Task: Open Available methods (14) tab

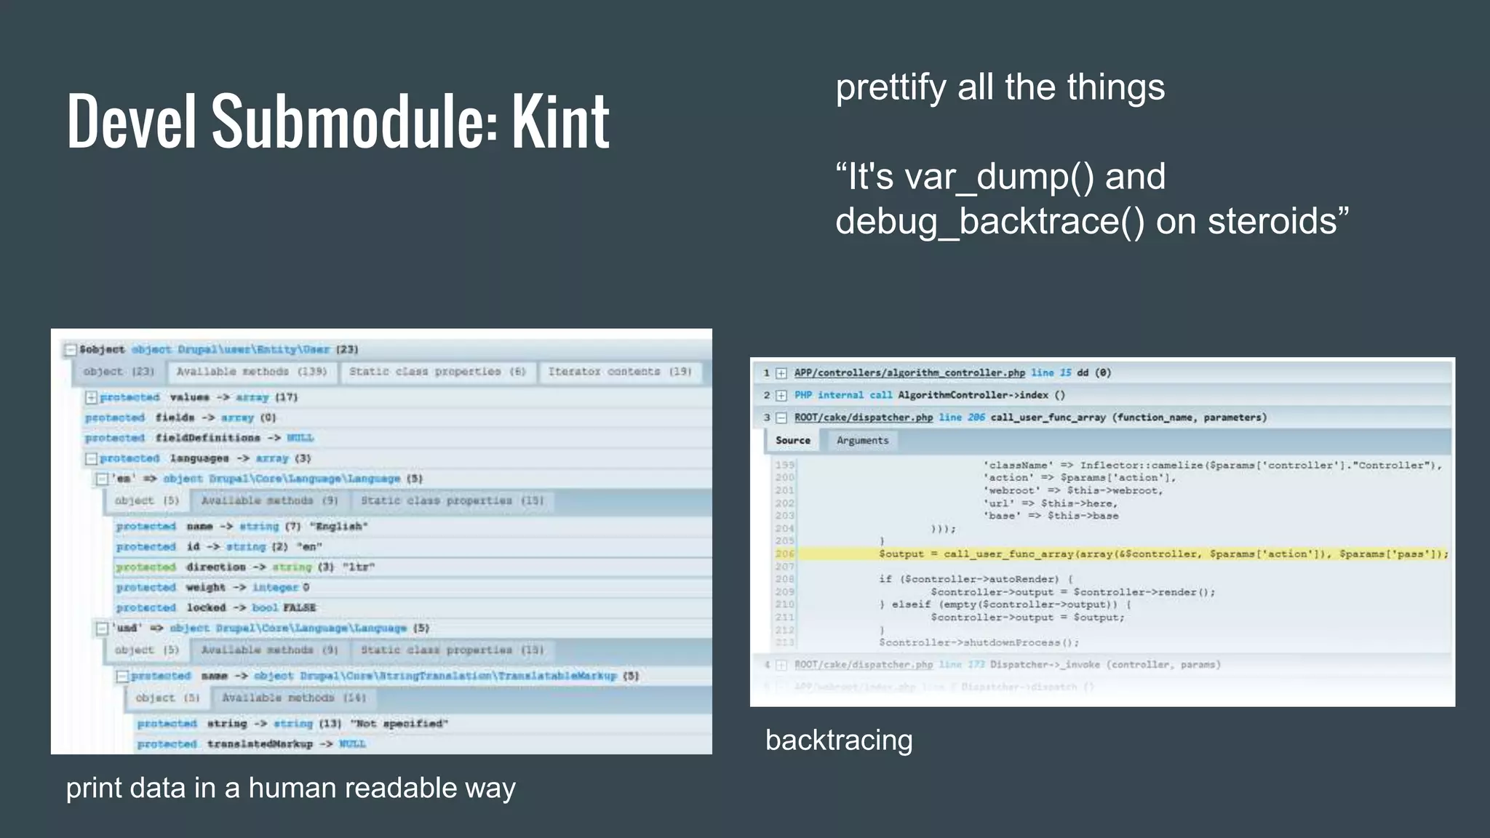Action: click(x=294, y=698)
